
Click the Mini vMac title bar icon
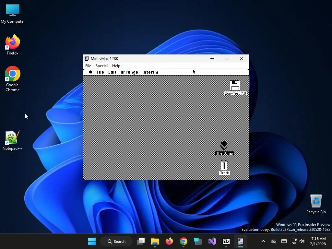[x=87, y=58]
